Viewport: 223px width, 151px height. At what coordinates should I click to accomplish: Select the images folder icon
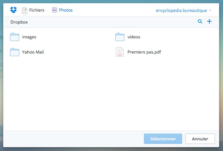click(15, 37)
